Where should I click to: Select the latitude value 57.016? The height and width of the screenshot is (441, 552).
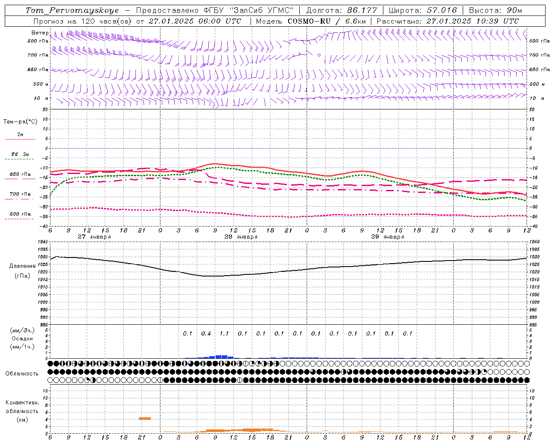pyautogui.click(x=442, y=10)
